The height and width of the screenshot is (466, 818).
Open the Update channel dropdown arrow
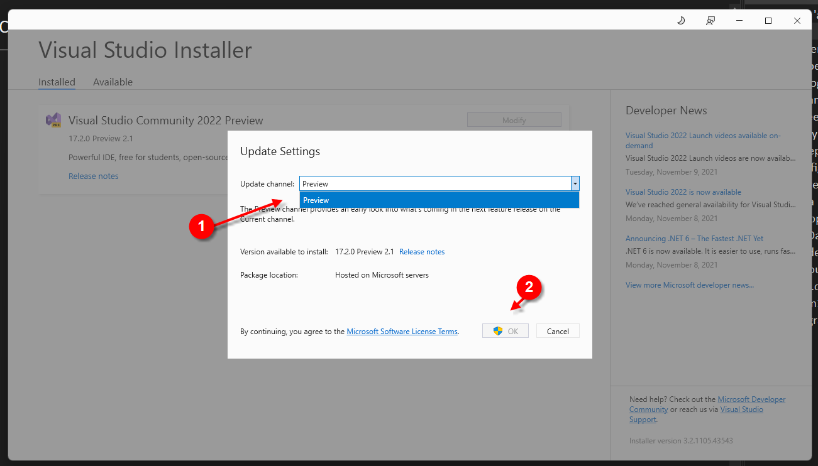pos(575,183)
